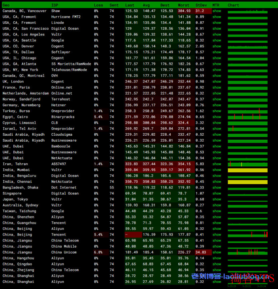Click the chart bar for Iran, Tehran
Viewport: 278px width, 289px height.
coord(248,164)
